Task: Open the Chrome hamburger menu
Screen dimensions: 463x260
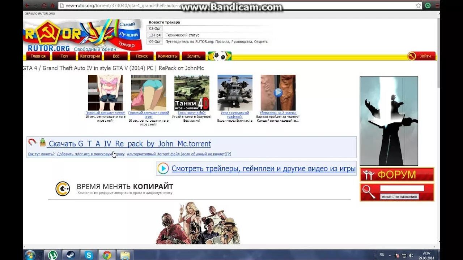Action: (437, 5)
